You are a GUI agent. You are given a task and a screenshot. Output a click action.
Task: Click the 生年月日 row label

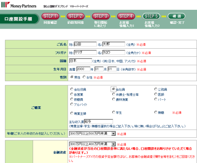pyautogui.click(x=60, y=69)
